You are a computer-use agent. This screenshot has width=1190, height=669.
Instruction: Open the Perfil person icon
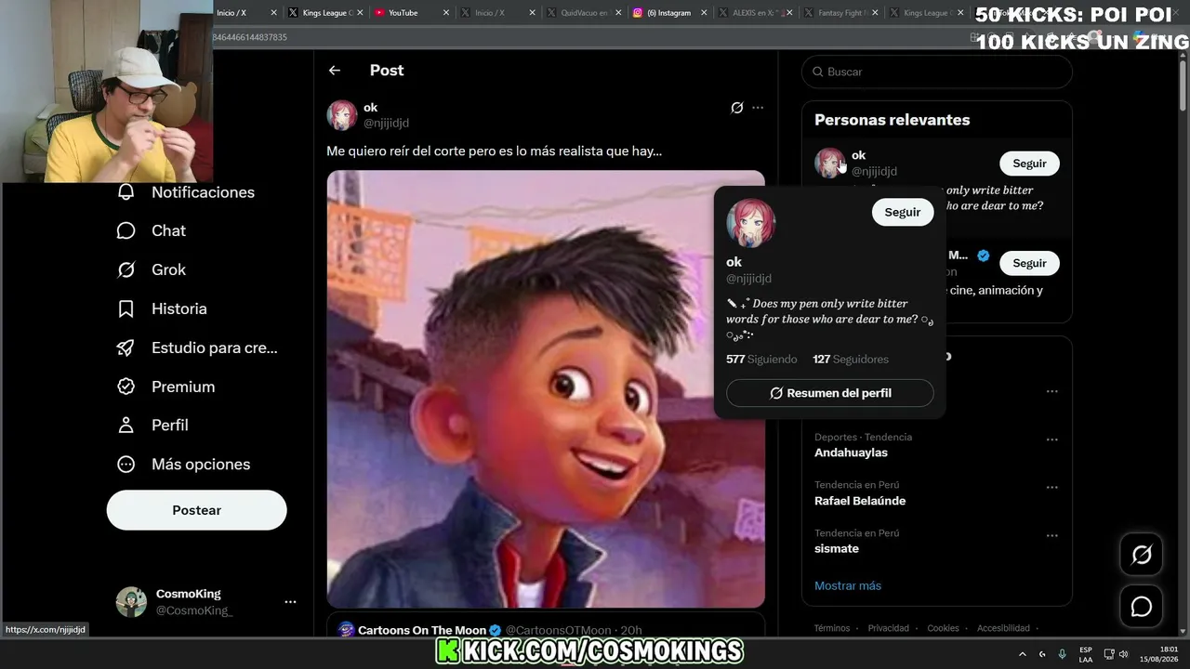coord(126,425)
